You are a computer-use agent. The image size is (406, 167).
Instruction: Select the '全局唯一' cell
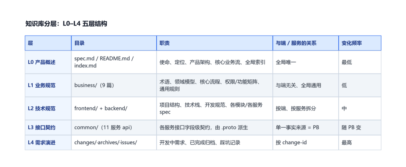pos(306,63)
